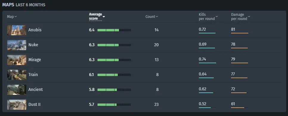Image resolution: width=288 pixels, height=116 pixels.
Task: Select the Train map thumbnail image
Action: [x=17, y=75]
